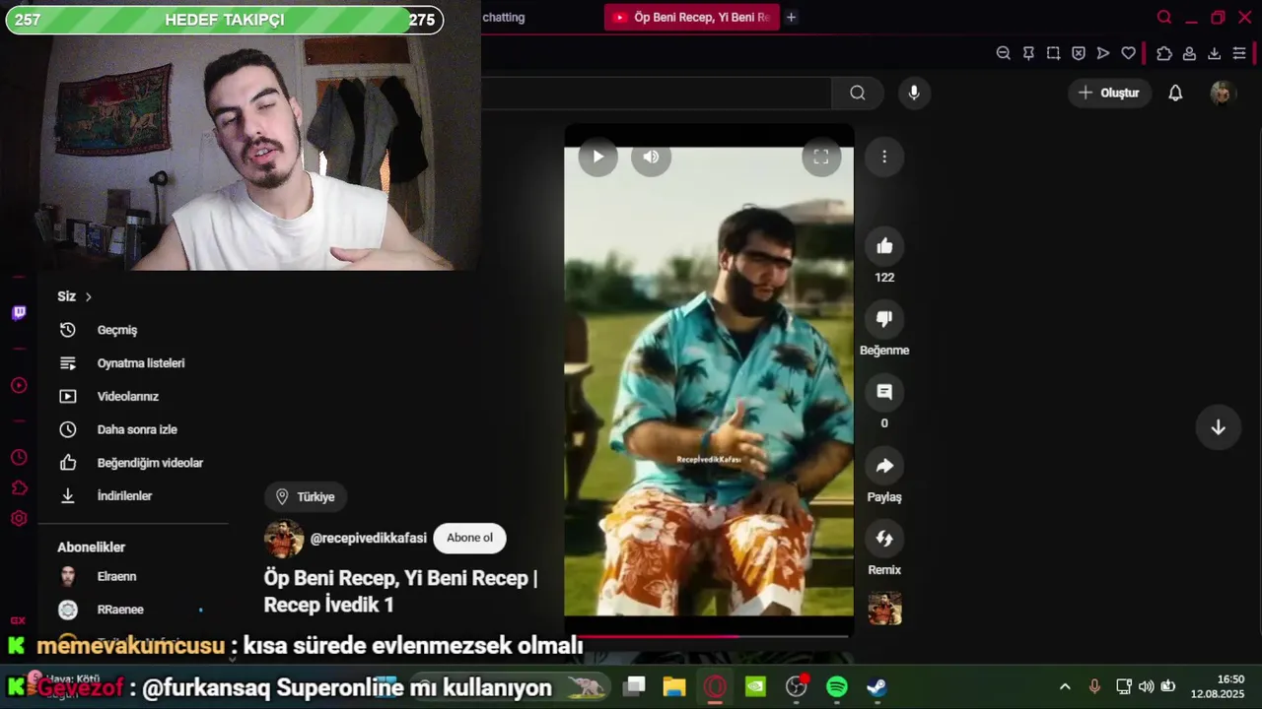Open the @recepivedikkafasi channel link

tap(369, 538)
